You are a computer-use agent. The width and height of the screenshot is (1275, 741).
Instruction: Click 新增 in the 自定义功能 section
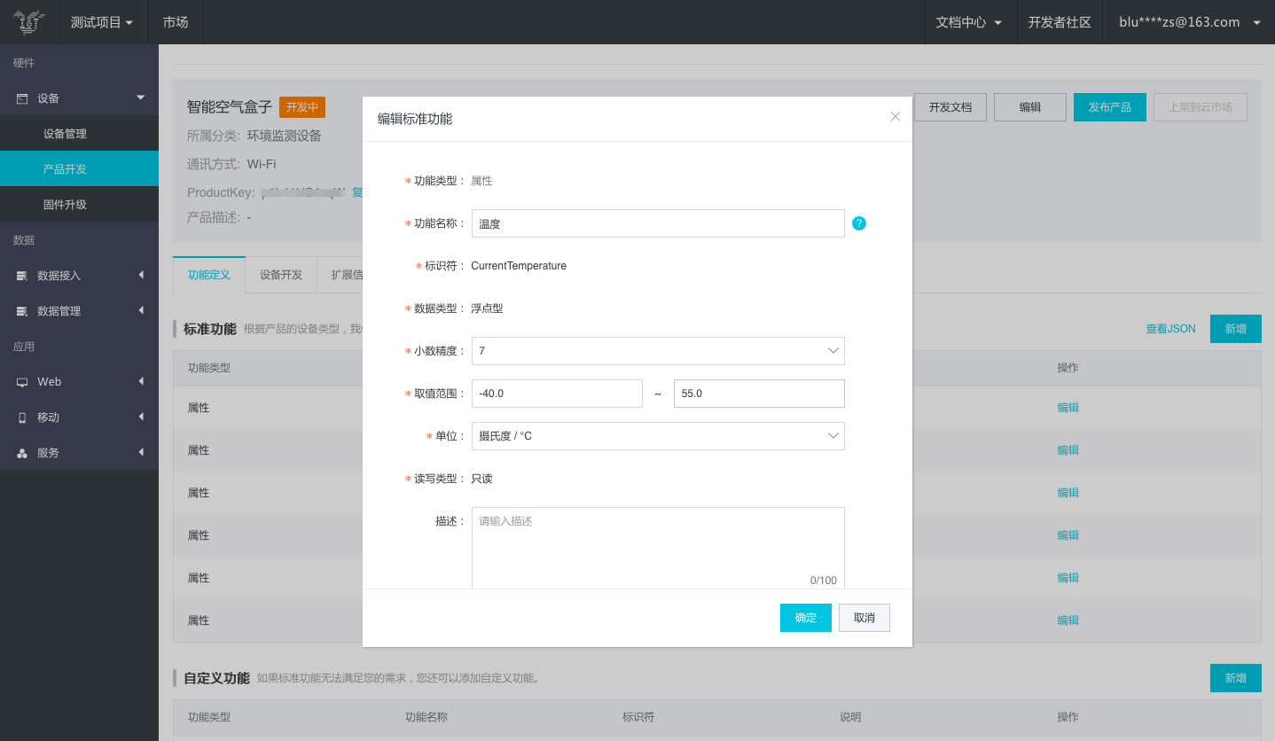[x=1236, y=678]
